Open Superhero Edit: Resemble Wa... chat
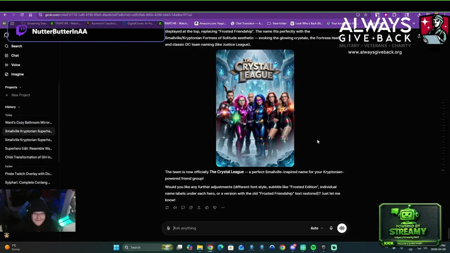This screenshot has height=253, width=450. [x=28, y=148]
